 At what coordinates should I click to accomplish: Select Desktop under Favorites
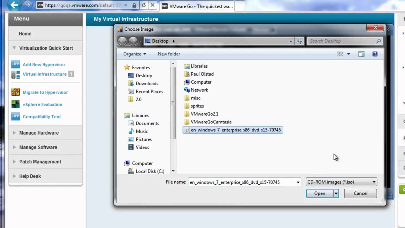coord(140,75)
